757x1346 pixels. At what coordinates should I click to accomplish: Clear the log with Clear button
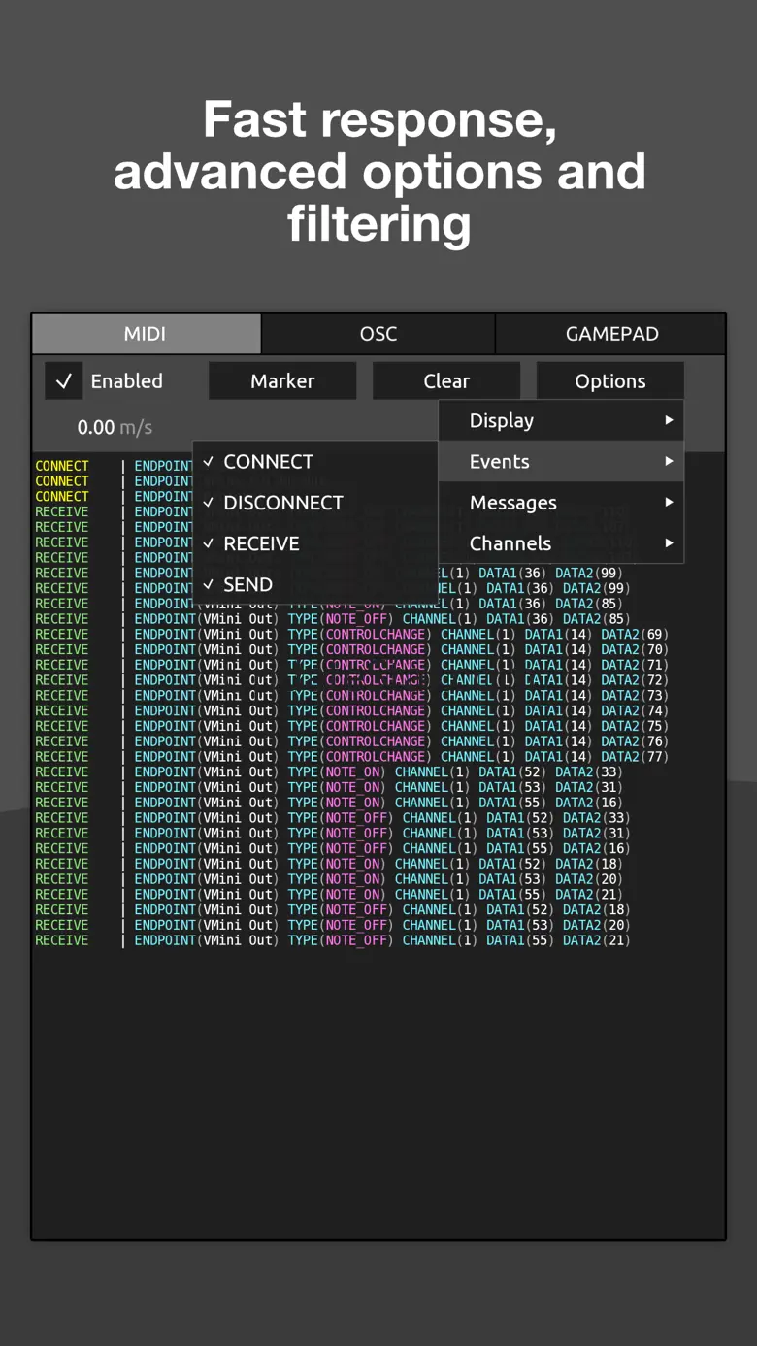click(446, 381)
